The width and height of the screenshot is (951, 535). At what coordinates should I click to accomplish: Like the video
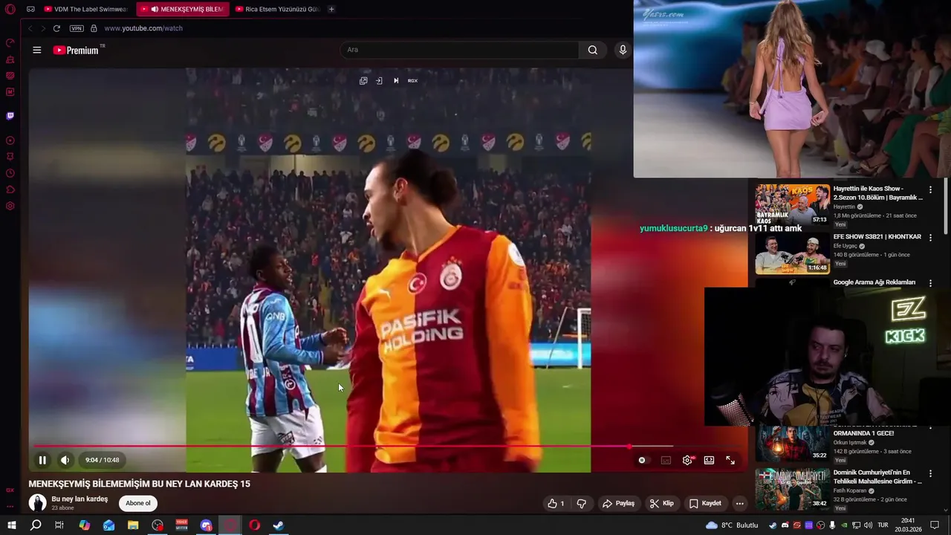(556, 503)
